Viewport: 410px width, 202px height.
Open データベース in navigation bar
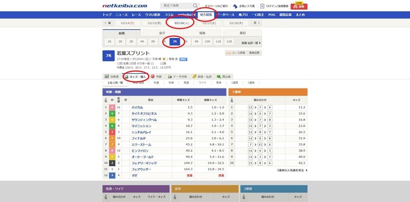[x=226, y=15]
